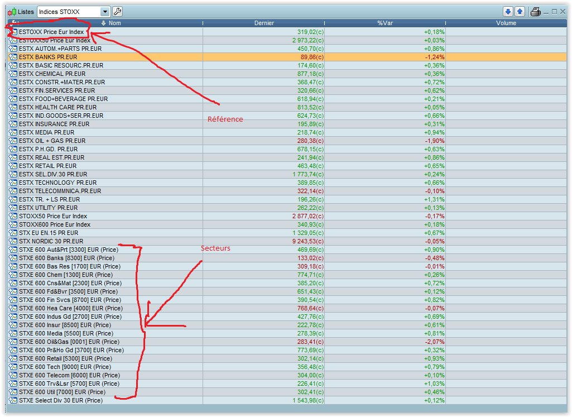This screenshot has width=572, height=417.
Task: Select STXE 600 Hea Care [4000] row name
Action: tap(71, 308)
